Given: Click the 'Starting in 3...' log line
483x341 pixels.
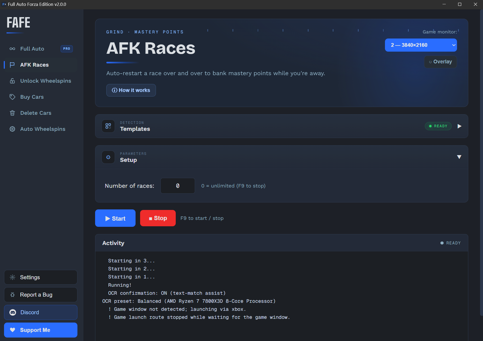Looking at the screenshot, I should tap(132, 261).
